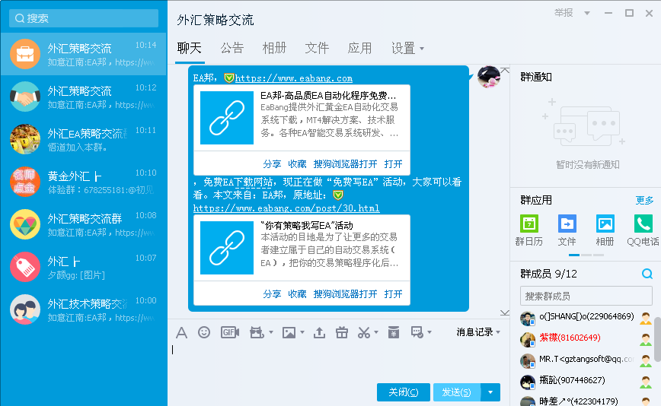
Task: Click the avatar of 紫襟(81602649)
Action: click(x=528, y=339)
